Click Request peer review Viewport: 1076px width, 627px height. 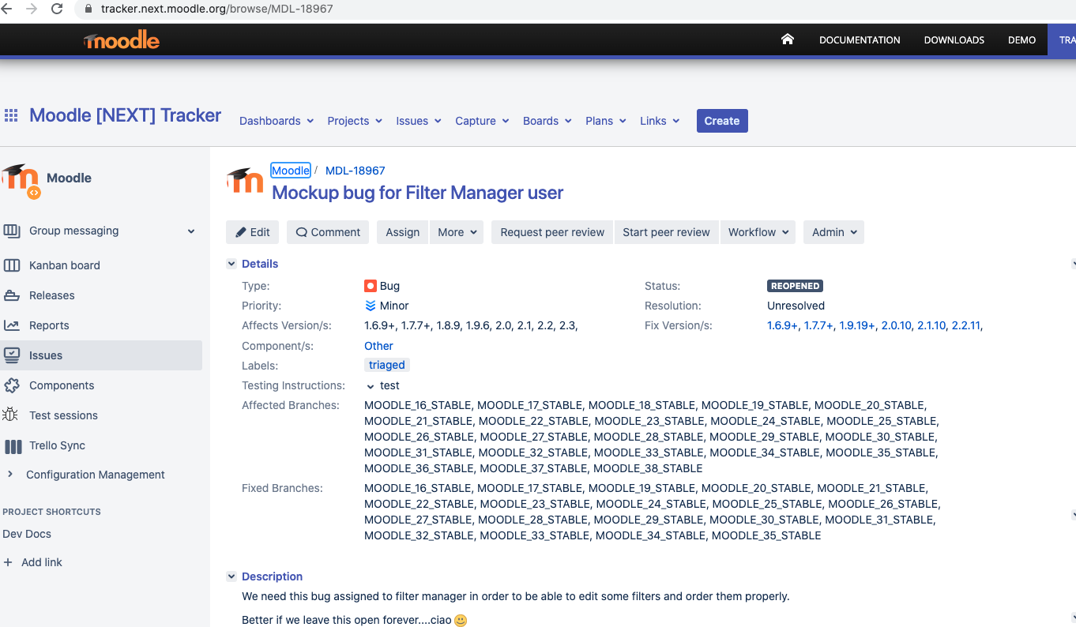[552, 232]
